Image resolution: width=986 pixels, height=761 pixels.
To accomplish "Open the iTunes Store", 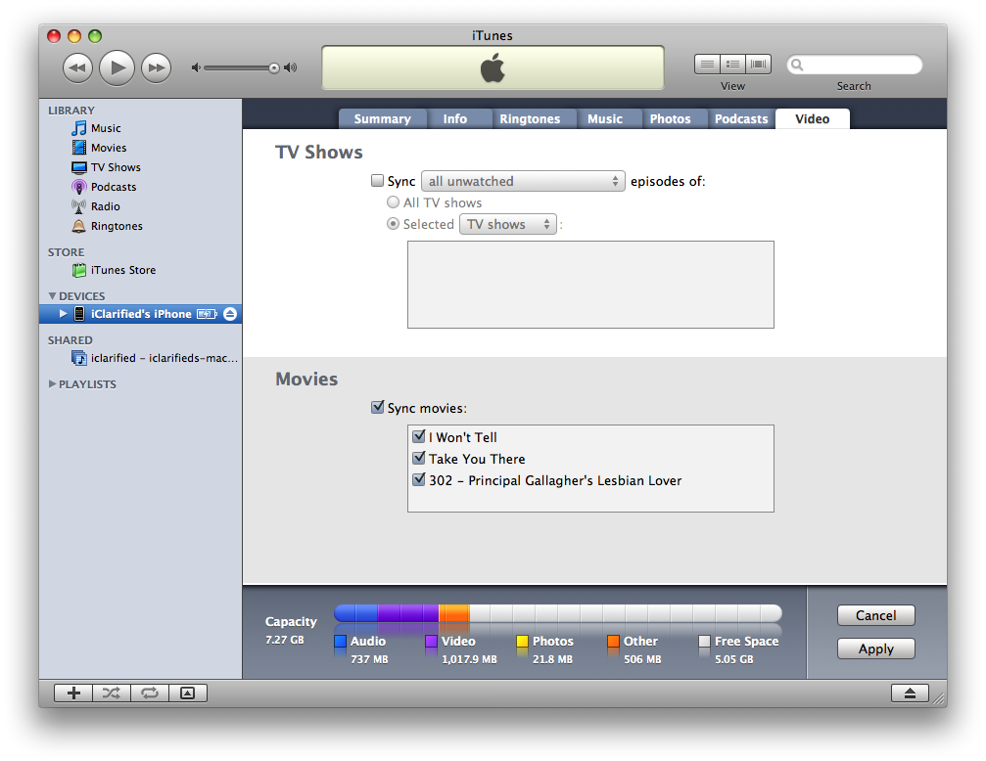I will (122, 270).
